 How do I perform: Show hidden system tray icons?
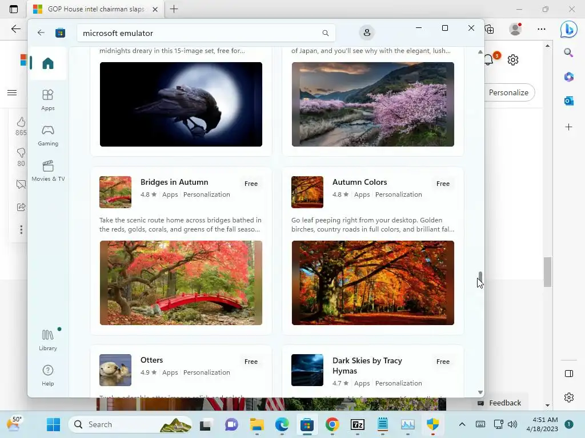tap(462, 424)
